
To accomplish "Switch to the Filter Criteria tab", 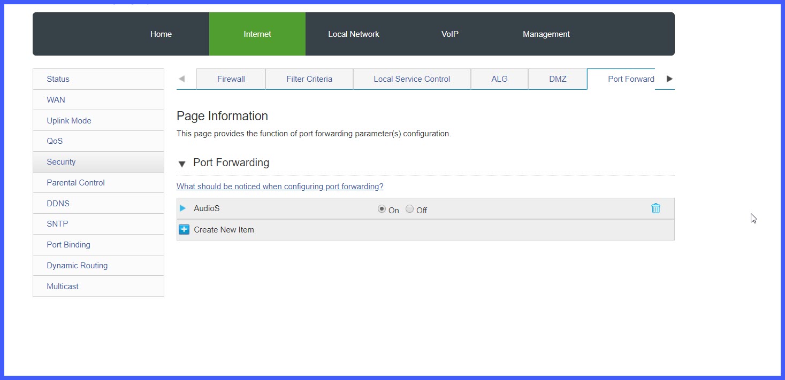I will click(x=309, y=79).
